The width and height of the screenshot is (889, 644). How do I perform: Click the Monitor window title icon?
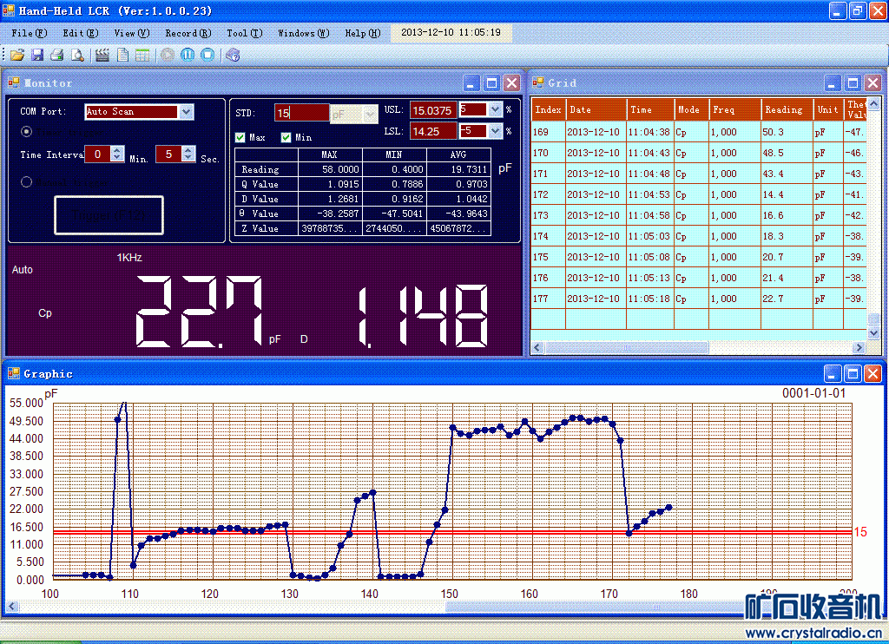click(x=13, y=82)
